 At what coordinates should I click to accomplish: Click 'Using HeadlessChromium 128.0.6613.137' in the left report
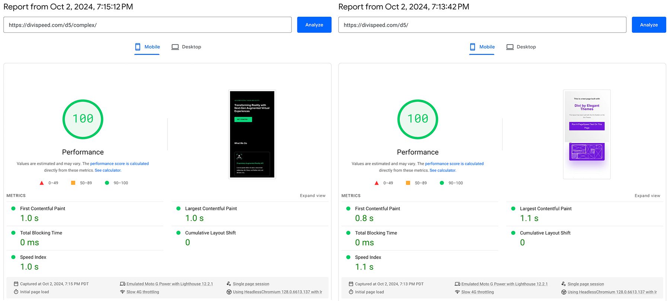click(x=277, y=292)
